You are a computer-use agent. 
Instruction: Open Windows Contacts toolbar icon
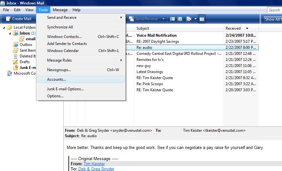tap(172, 19)
